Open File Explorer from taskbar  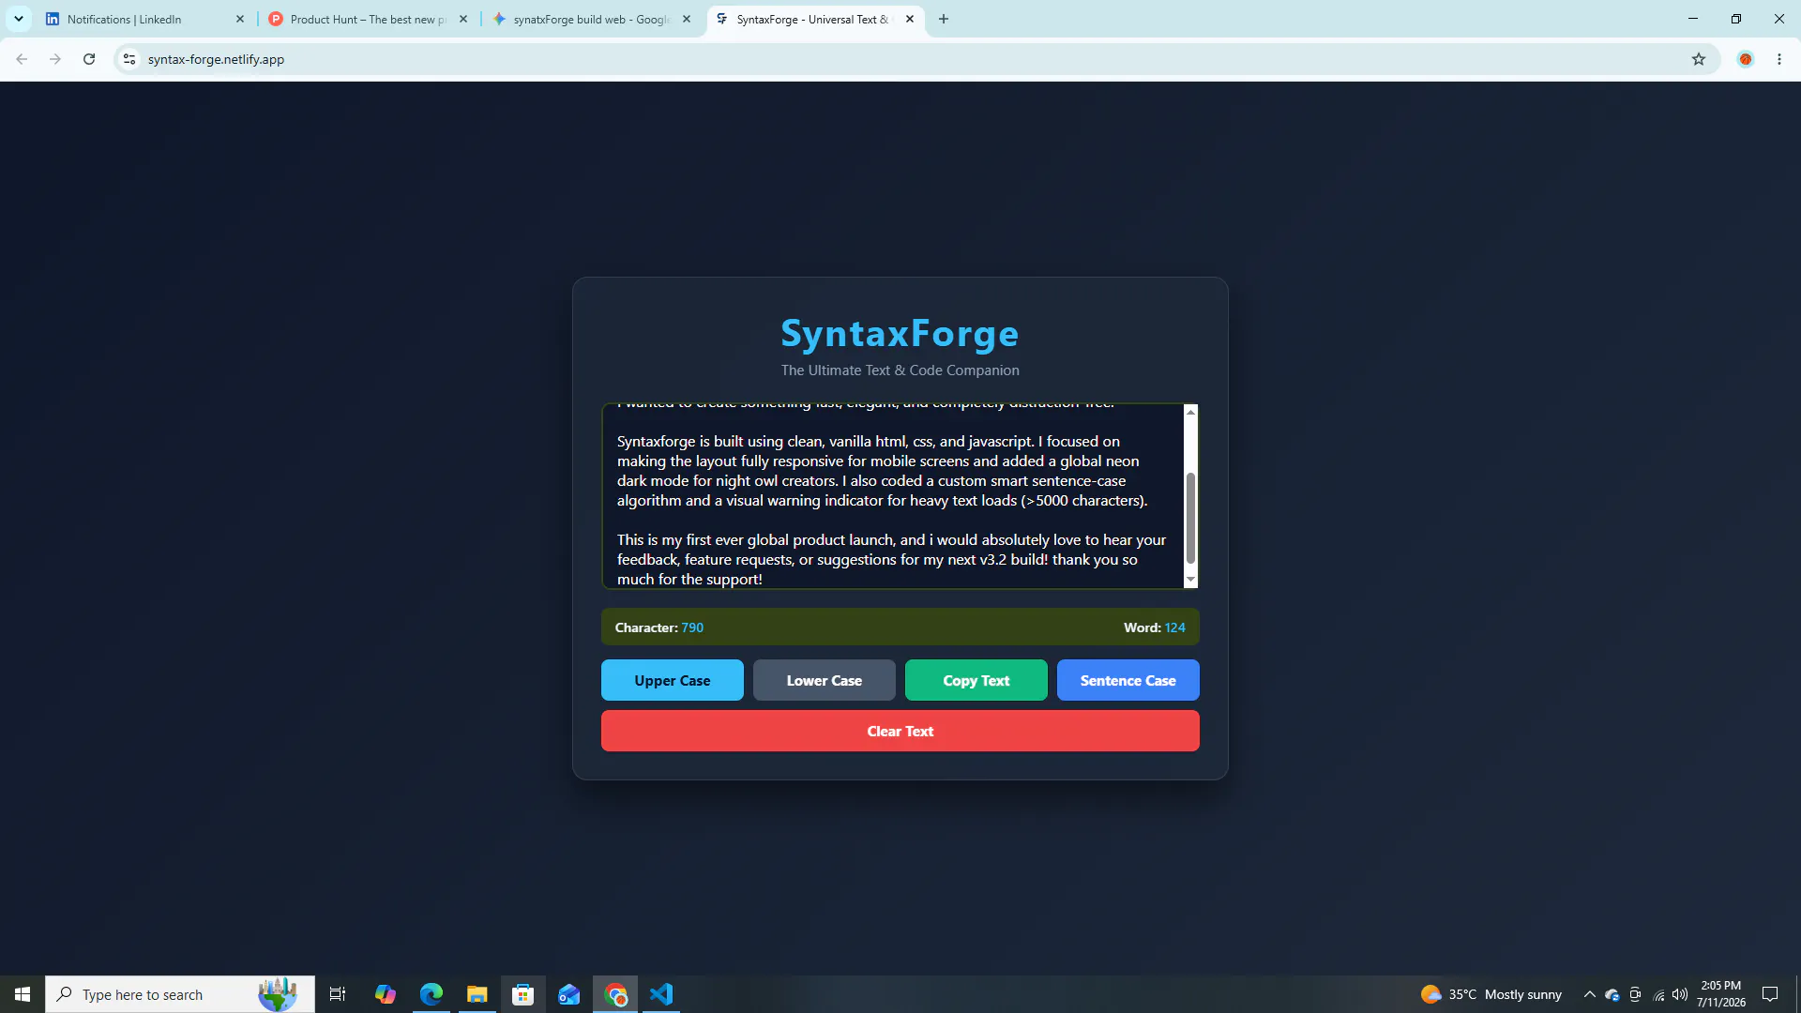click(477, 994)
